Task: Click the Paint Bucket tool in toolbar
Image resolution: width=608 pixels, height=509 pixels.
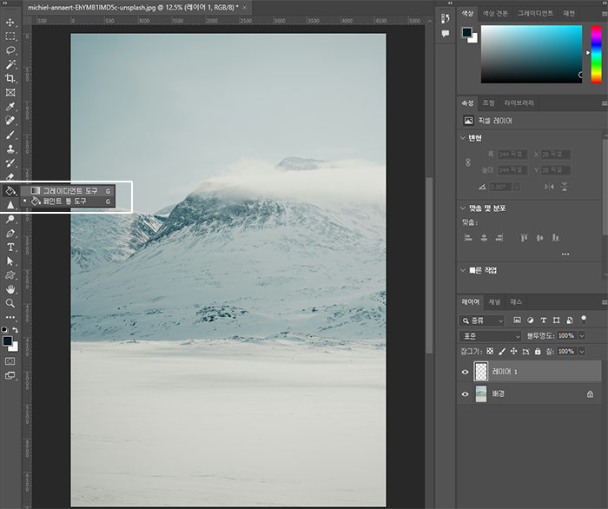Action: pyautogui.click(x=10, y=191)
